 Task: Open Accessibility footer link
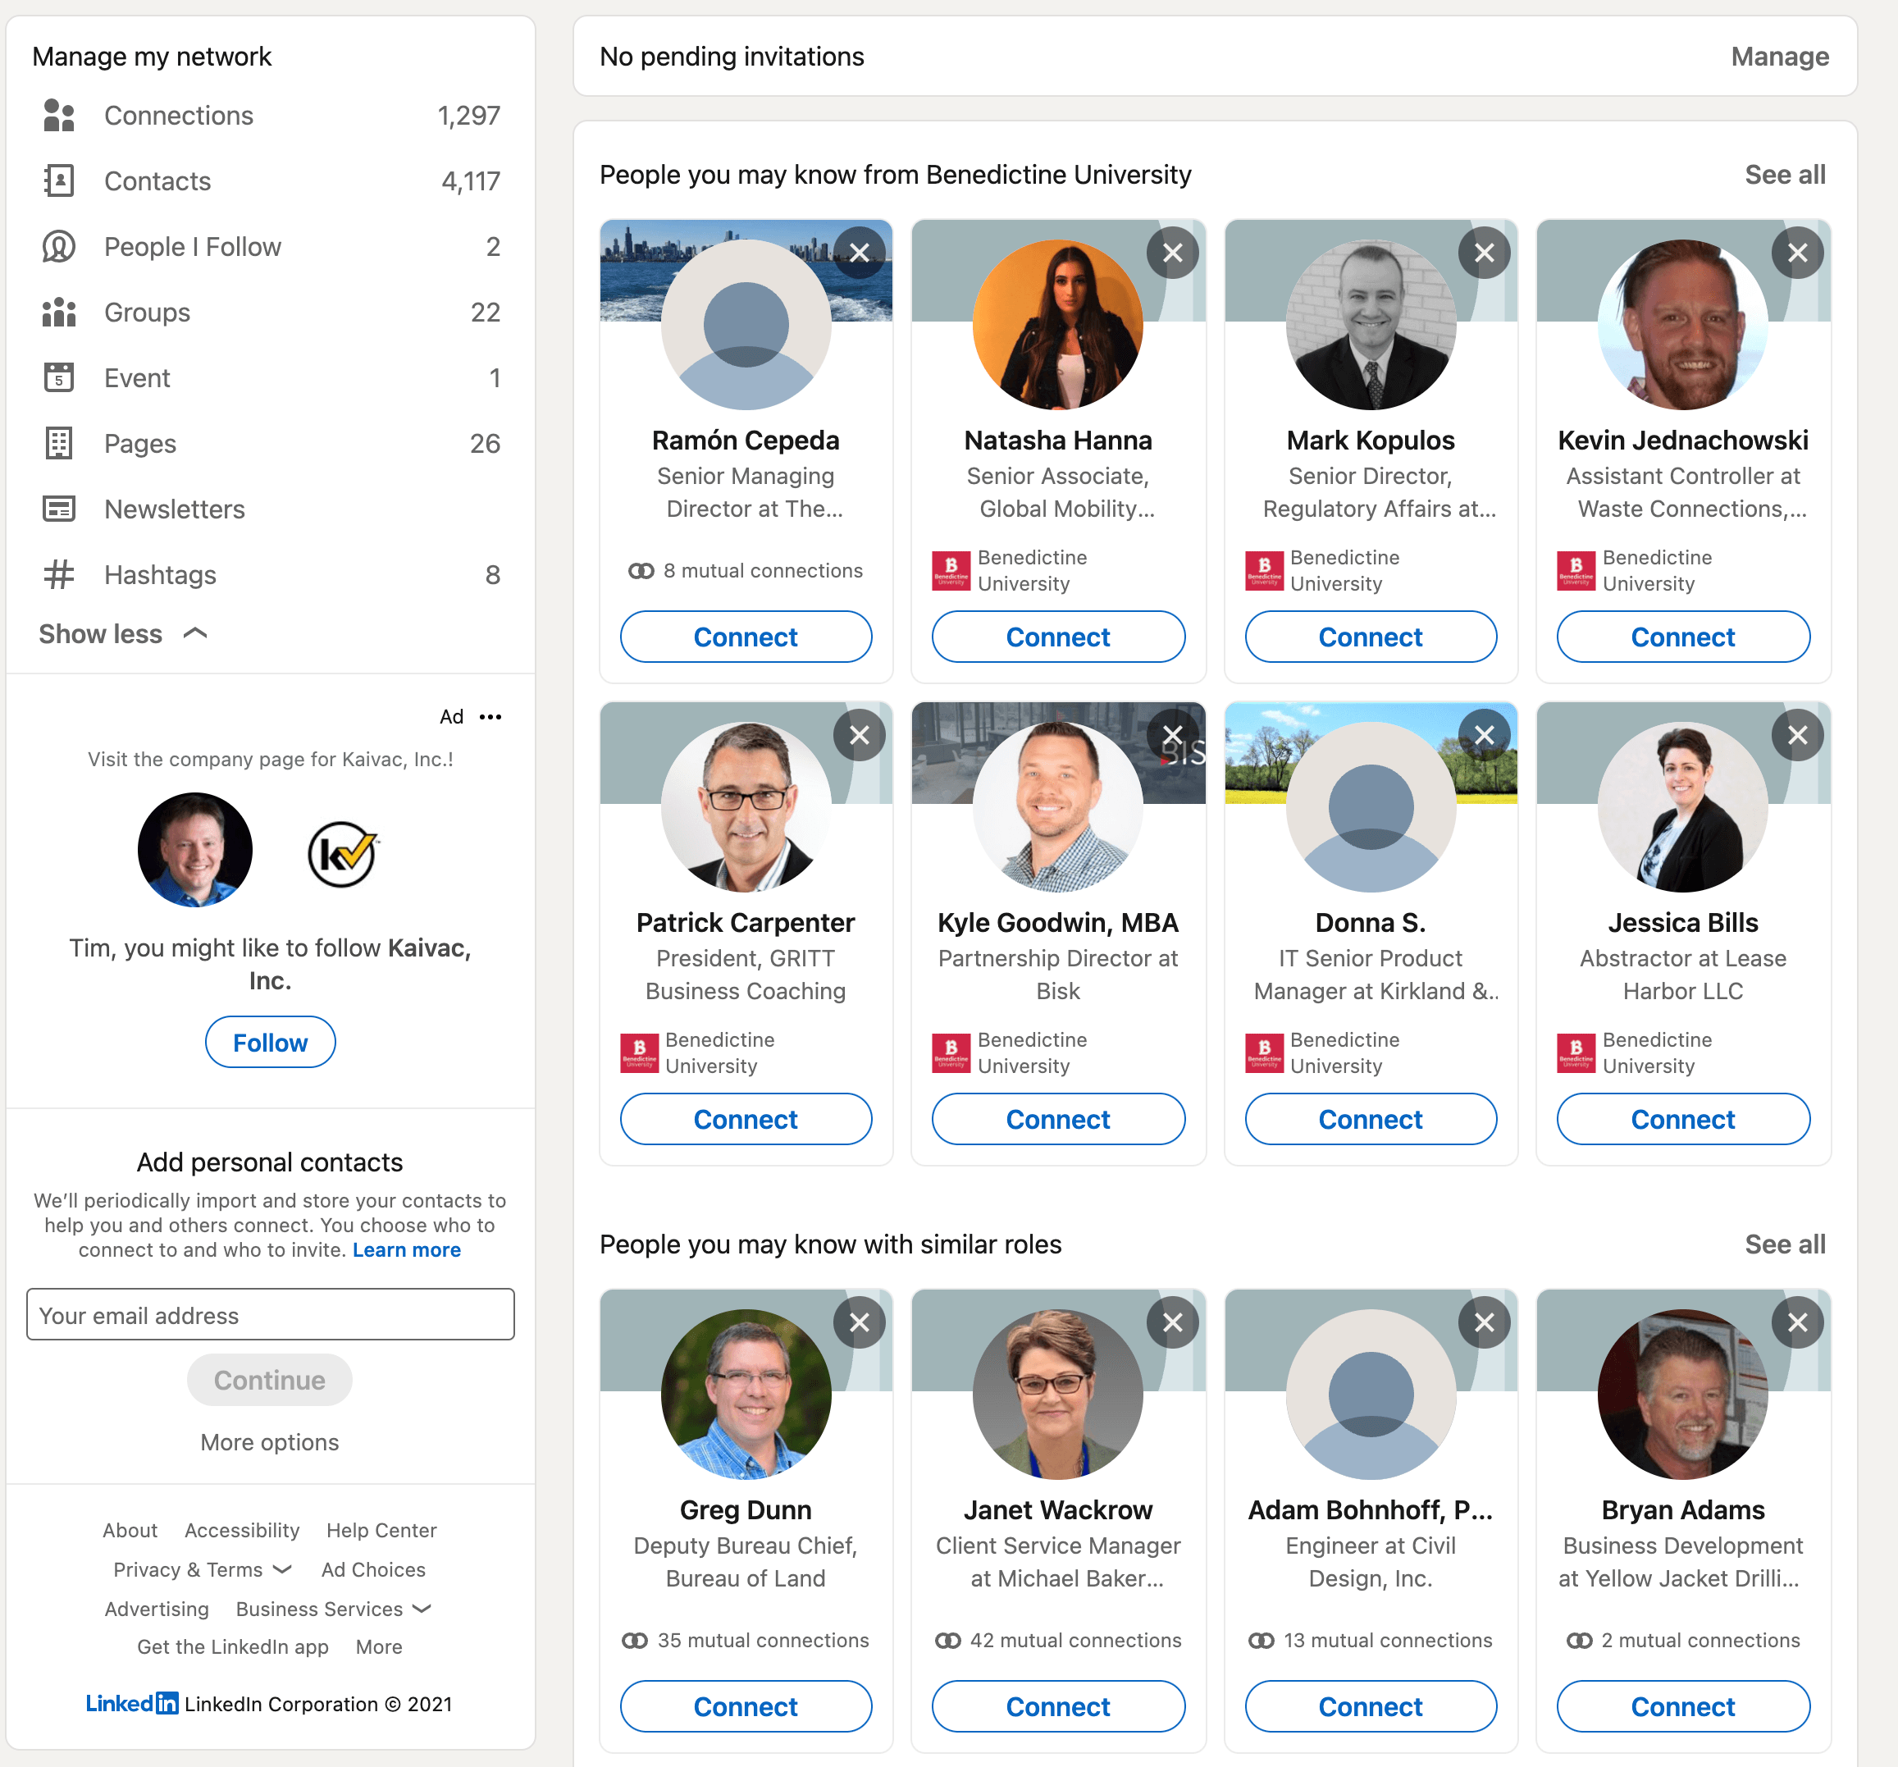click(243, 1530)
